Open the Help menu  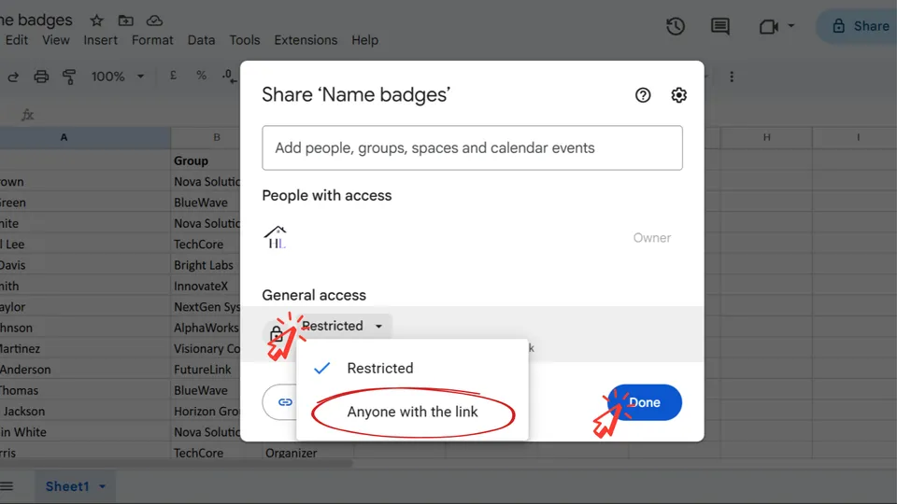pyautogui.click(x=365, y=40)
